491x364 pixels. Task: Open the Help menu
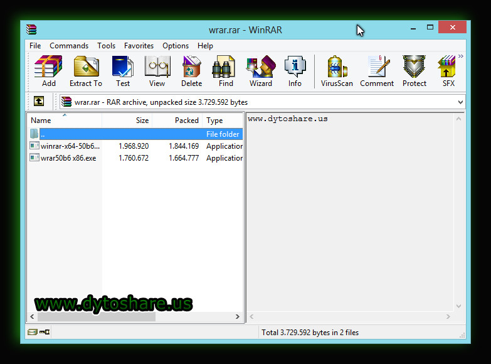coord(205,46)
